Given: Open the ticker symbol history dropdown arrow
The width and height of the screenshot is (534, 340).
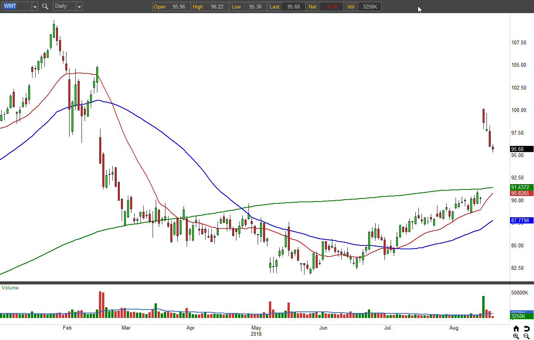Looking at the screenshot, I should click(x=35, y=7).
